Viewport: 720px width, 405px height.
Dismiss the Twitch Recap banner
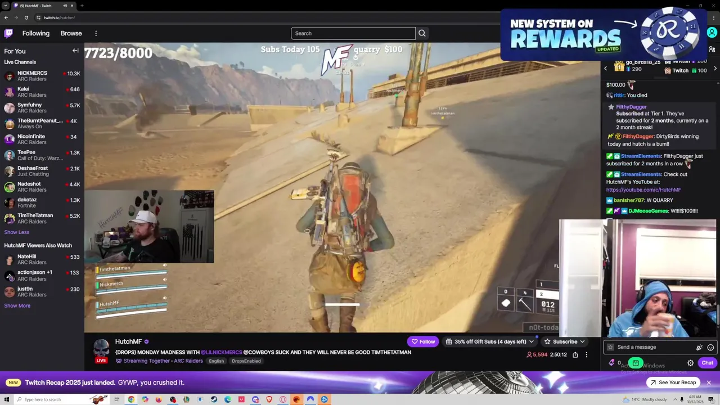click(x=709, y=382)
